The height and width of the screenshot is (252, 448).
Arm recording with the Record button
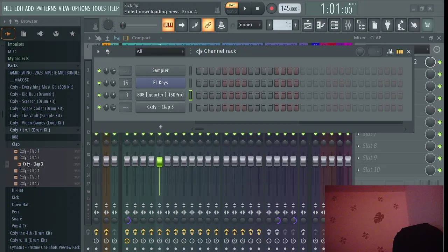tap(271, 9)
